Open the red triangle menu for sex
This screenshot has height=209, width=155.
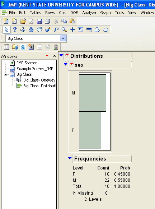pos(71,64)
